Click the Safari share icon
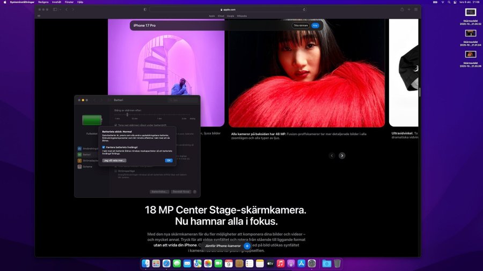 (x=402, y=9)
